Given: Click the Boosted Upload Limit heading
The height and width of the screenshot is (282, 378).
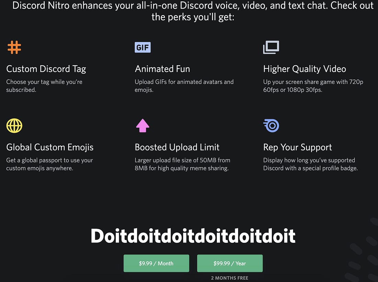Looking at the screenshot, I should point(177,148).
